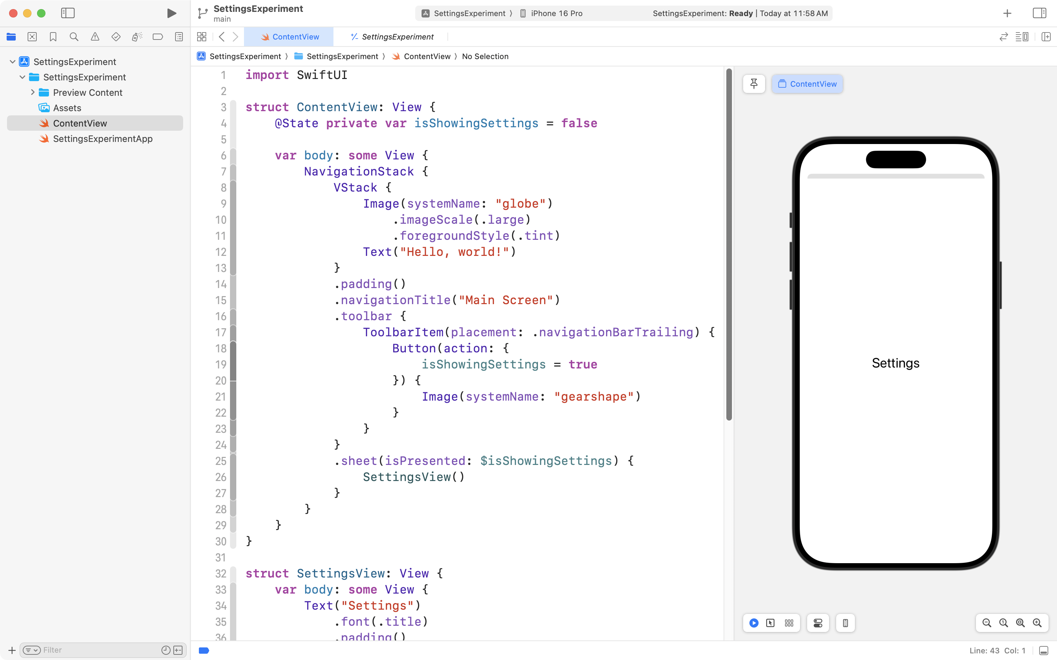Open the Issue navigator warning icon

tap(95, 37)
